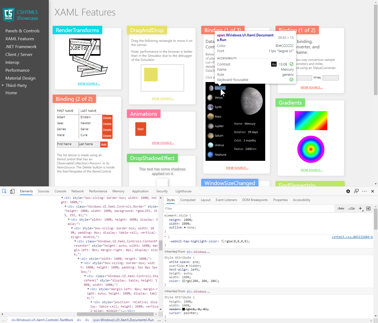Switch to the Console tab
The width and height of the screenshot is (378, 323).
point(60,191)
